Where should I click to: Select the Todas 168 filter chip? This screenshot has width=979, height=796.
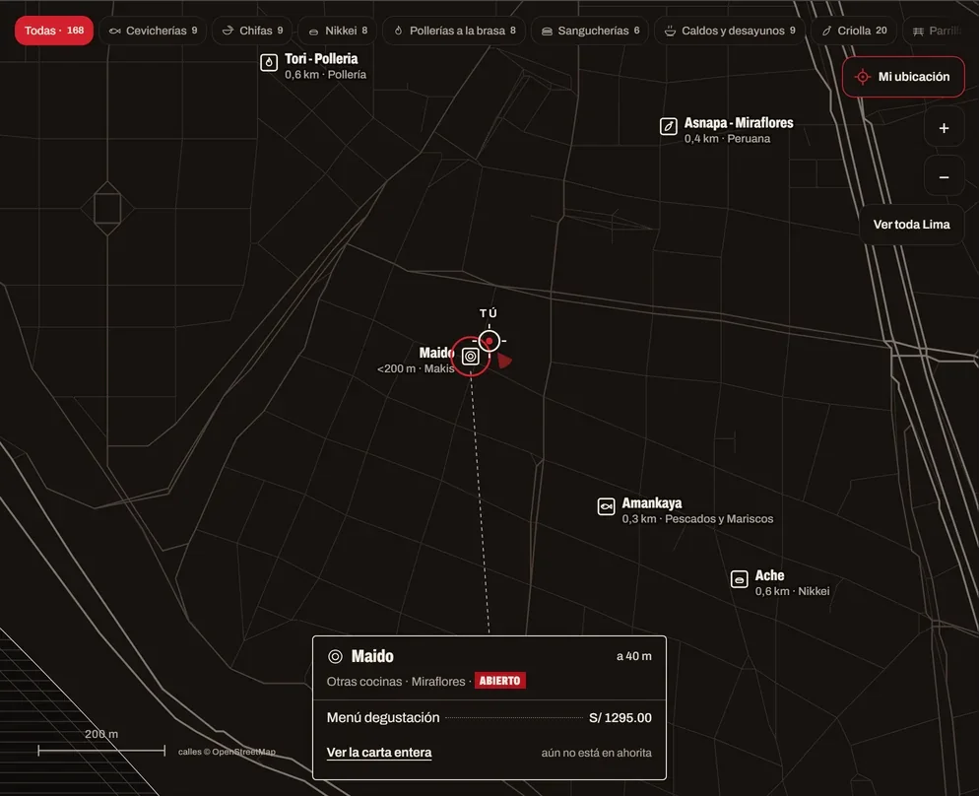pos(54,31)
